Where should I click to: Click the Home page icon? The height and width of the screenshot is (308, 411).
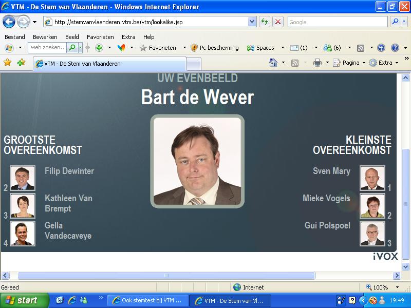tap(273, 63)
